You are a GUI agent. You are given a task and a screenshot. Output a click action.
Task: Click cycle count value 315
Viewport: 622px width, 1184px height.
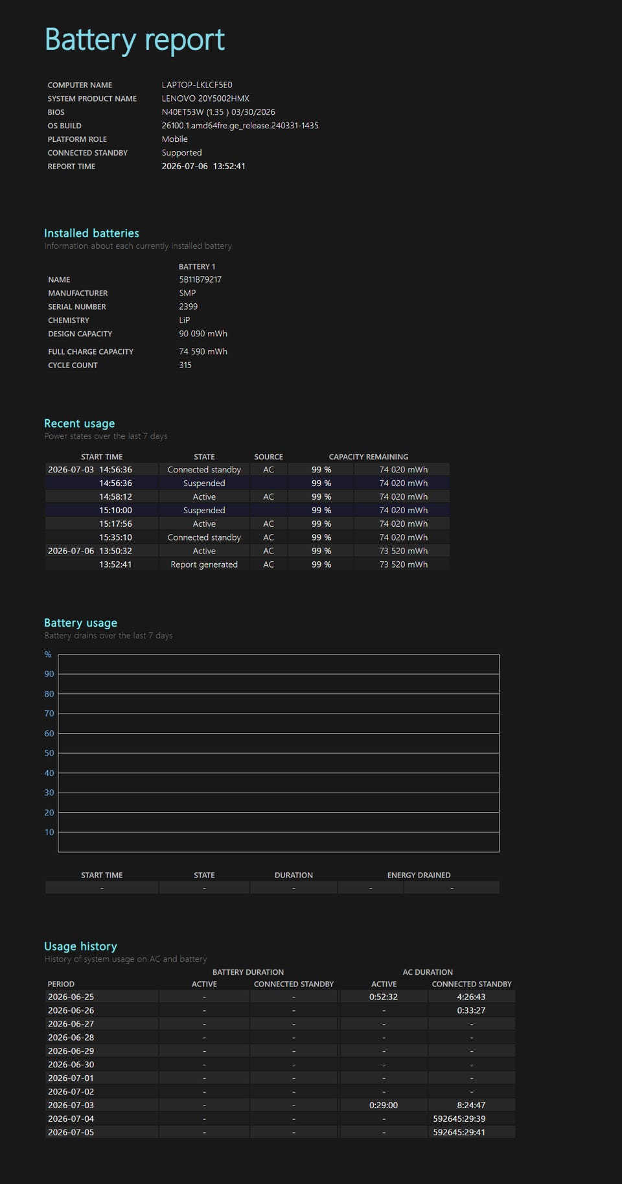(x=185, y=366)
